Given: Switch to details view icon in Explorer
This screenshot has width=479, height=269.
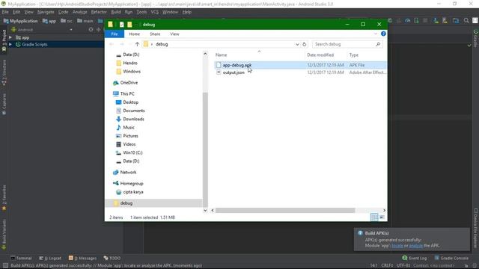Looking at the screenshot, I should click(x=374, y=217).
